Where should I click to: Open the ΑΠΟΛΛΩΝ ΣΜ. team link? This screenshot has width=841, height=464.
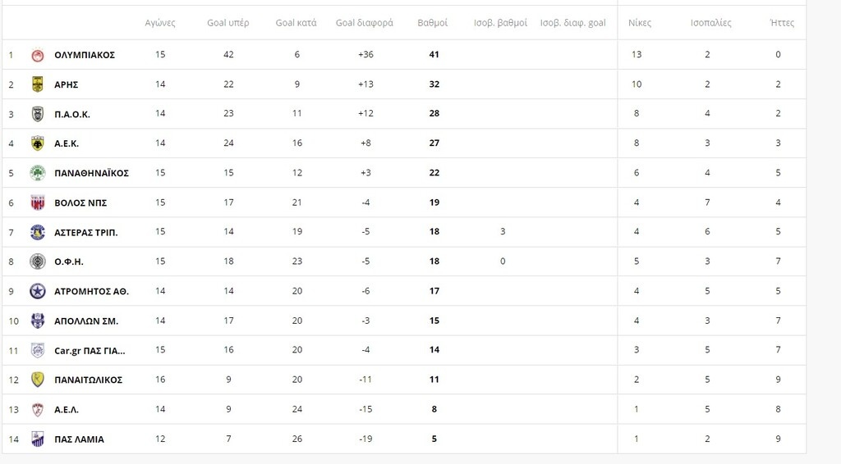tap(86, 321)
